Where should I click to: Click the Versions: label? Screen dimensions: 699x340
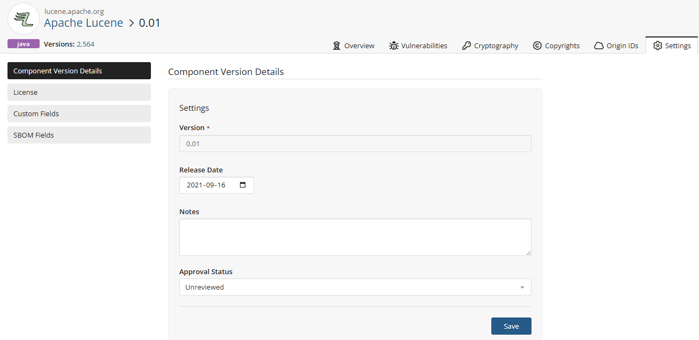point(59,44)
